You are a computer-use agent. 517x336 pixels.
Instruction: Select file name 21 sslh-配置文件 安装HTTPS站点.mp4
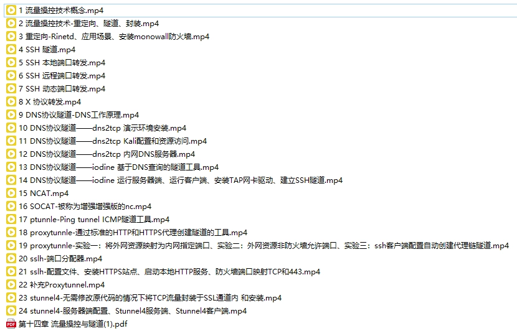pyautogui.click(x=169, y=272)
